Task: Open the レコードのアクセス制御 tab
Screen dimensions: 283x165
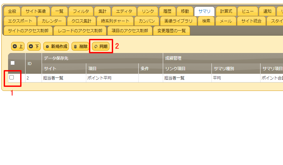Action: click(80, 31)
